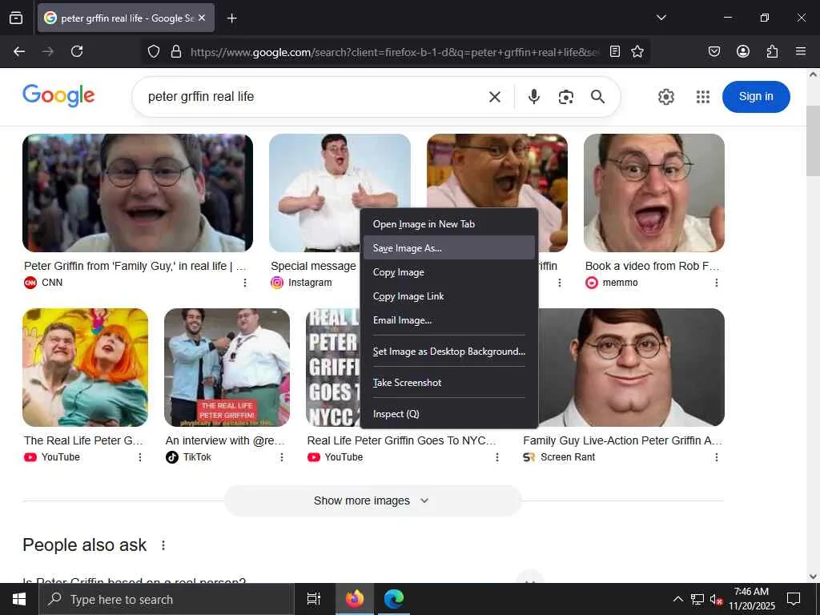Open the List all tabs dropdown arrow
The width and height of the screenshot is (820, 615).
661,18
